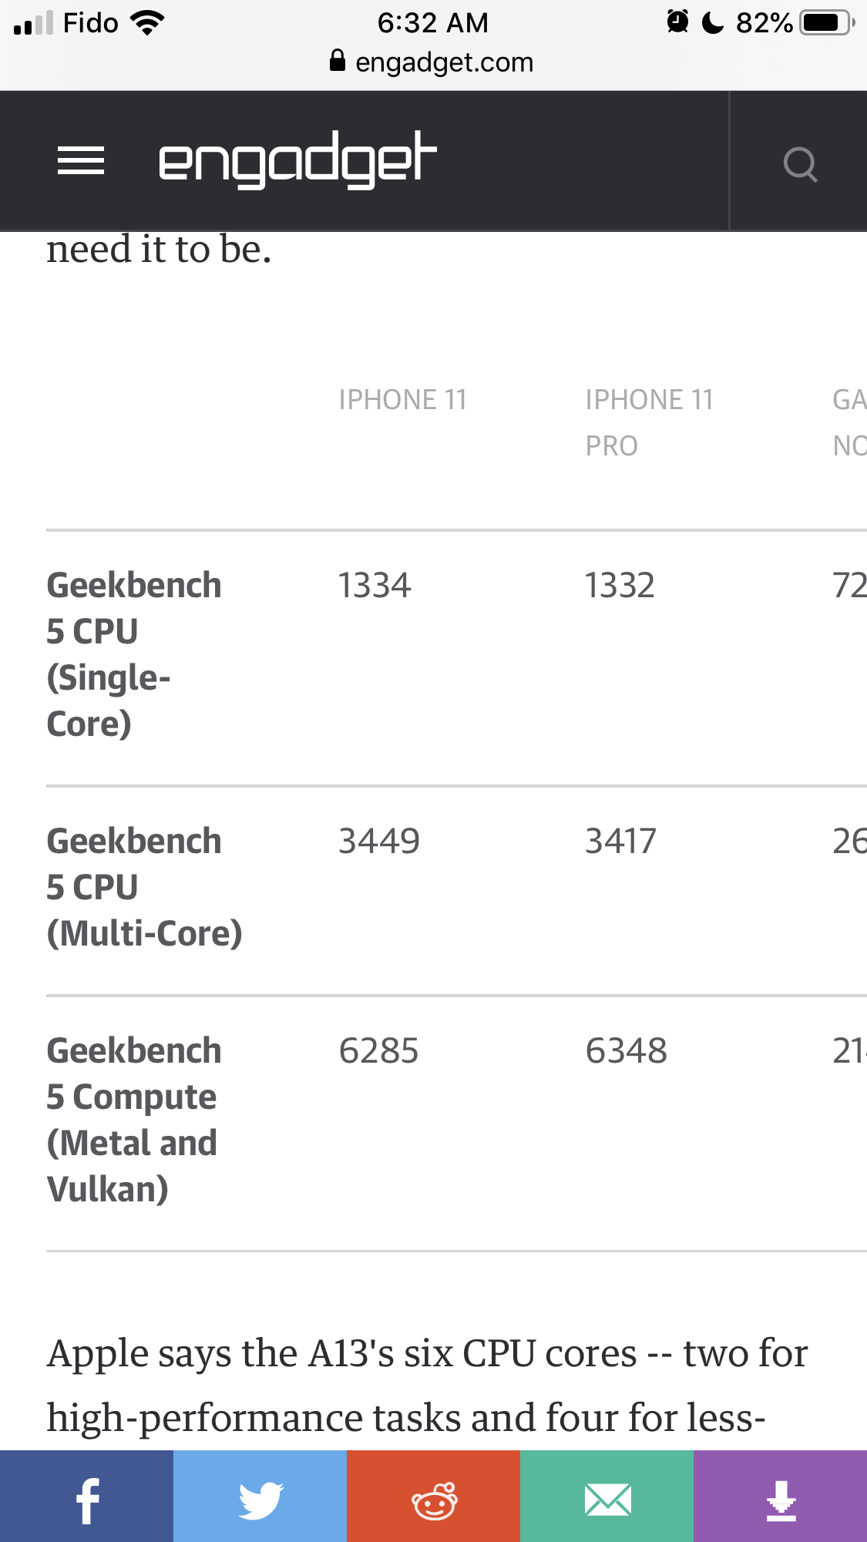The height and width of the screenshot is (1542, 867).
Task: Tap the Engadget logo
Action: (297, 160)
